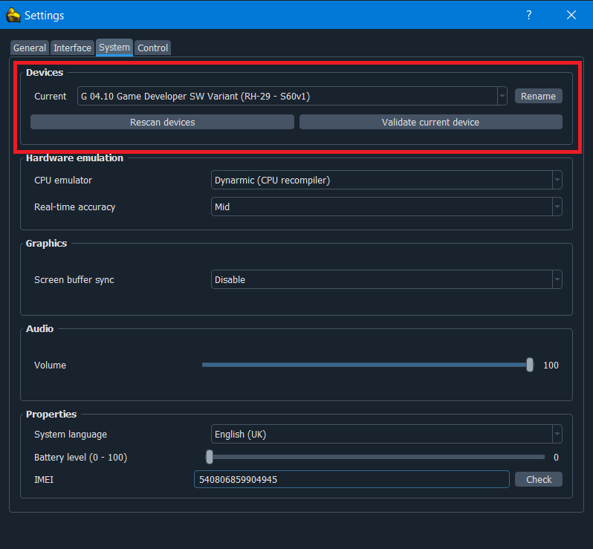The width and height of the screenshot is (593, 549).
Task: Click the Check IMEI button
Action: [x=539, y=479]
